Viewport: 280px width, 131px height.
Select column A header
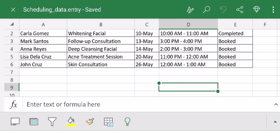[x=43, y=24]
